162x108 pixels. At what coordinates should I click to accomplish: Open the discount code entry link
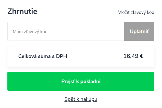[x=136, y=12]
